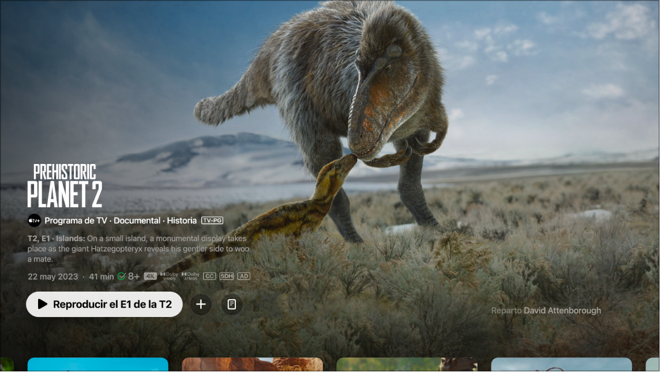
Task: Add show to watchlist with plus icon
Action: pos(201,304)
